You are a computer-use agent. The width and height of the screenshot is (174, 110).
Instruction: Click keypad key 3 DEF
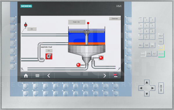click(152, 20)
